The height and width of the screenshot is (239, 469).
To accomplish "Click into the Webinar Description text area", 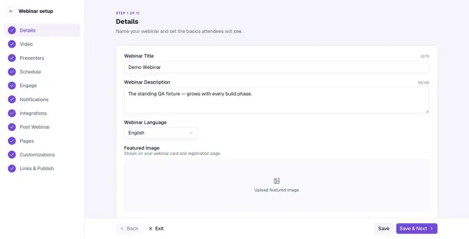I will [x=277, y=101].
